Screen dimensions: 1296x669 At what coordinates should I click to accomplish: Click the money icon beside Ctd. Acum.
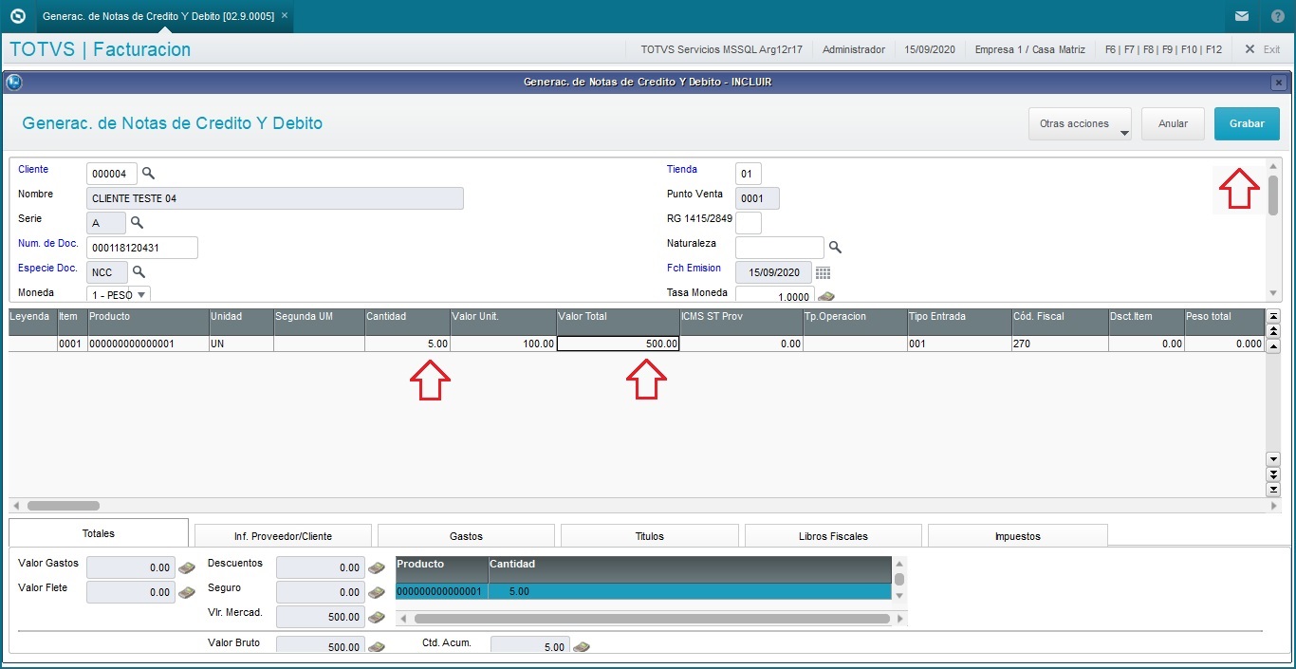582,647
